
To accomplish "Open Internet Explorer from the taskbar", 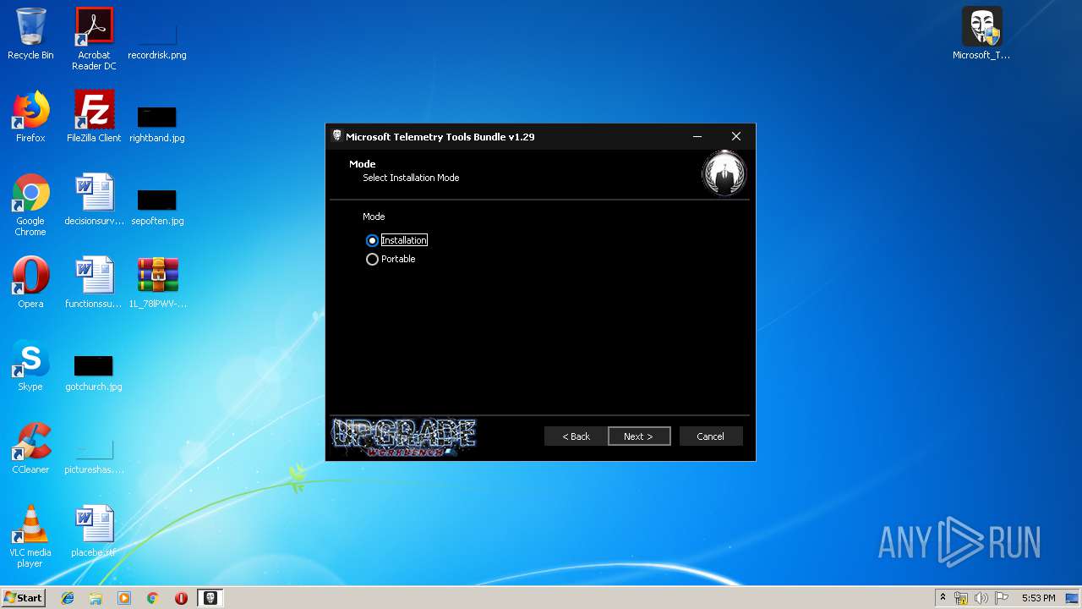I will [x=68, y=598].
